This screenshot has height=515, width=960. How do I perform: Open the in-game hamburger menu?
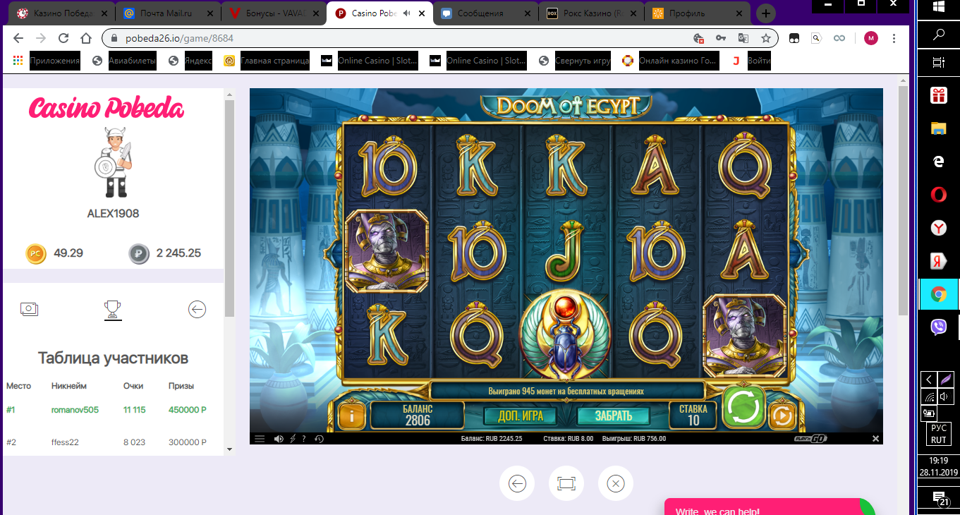pos(260,438)
